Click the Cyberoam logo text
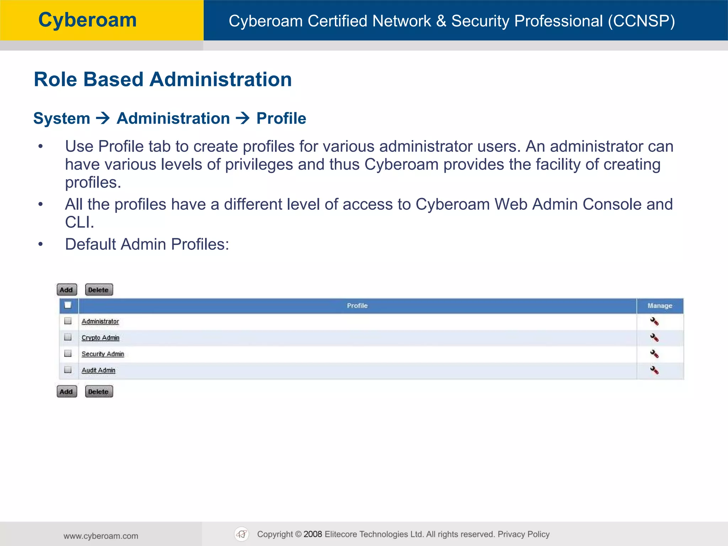Screen dimensions: 728x546 87,20
